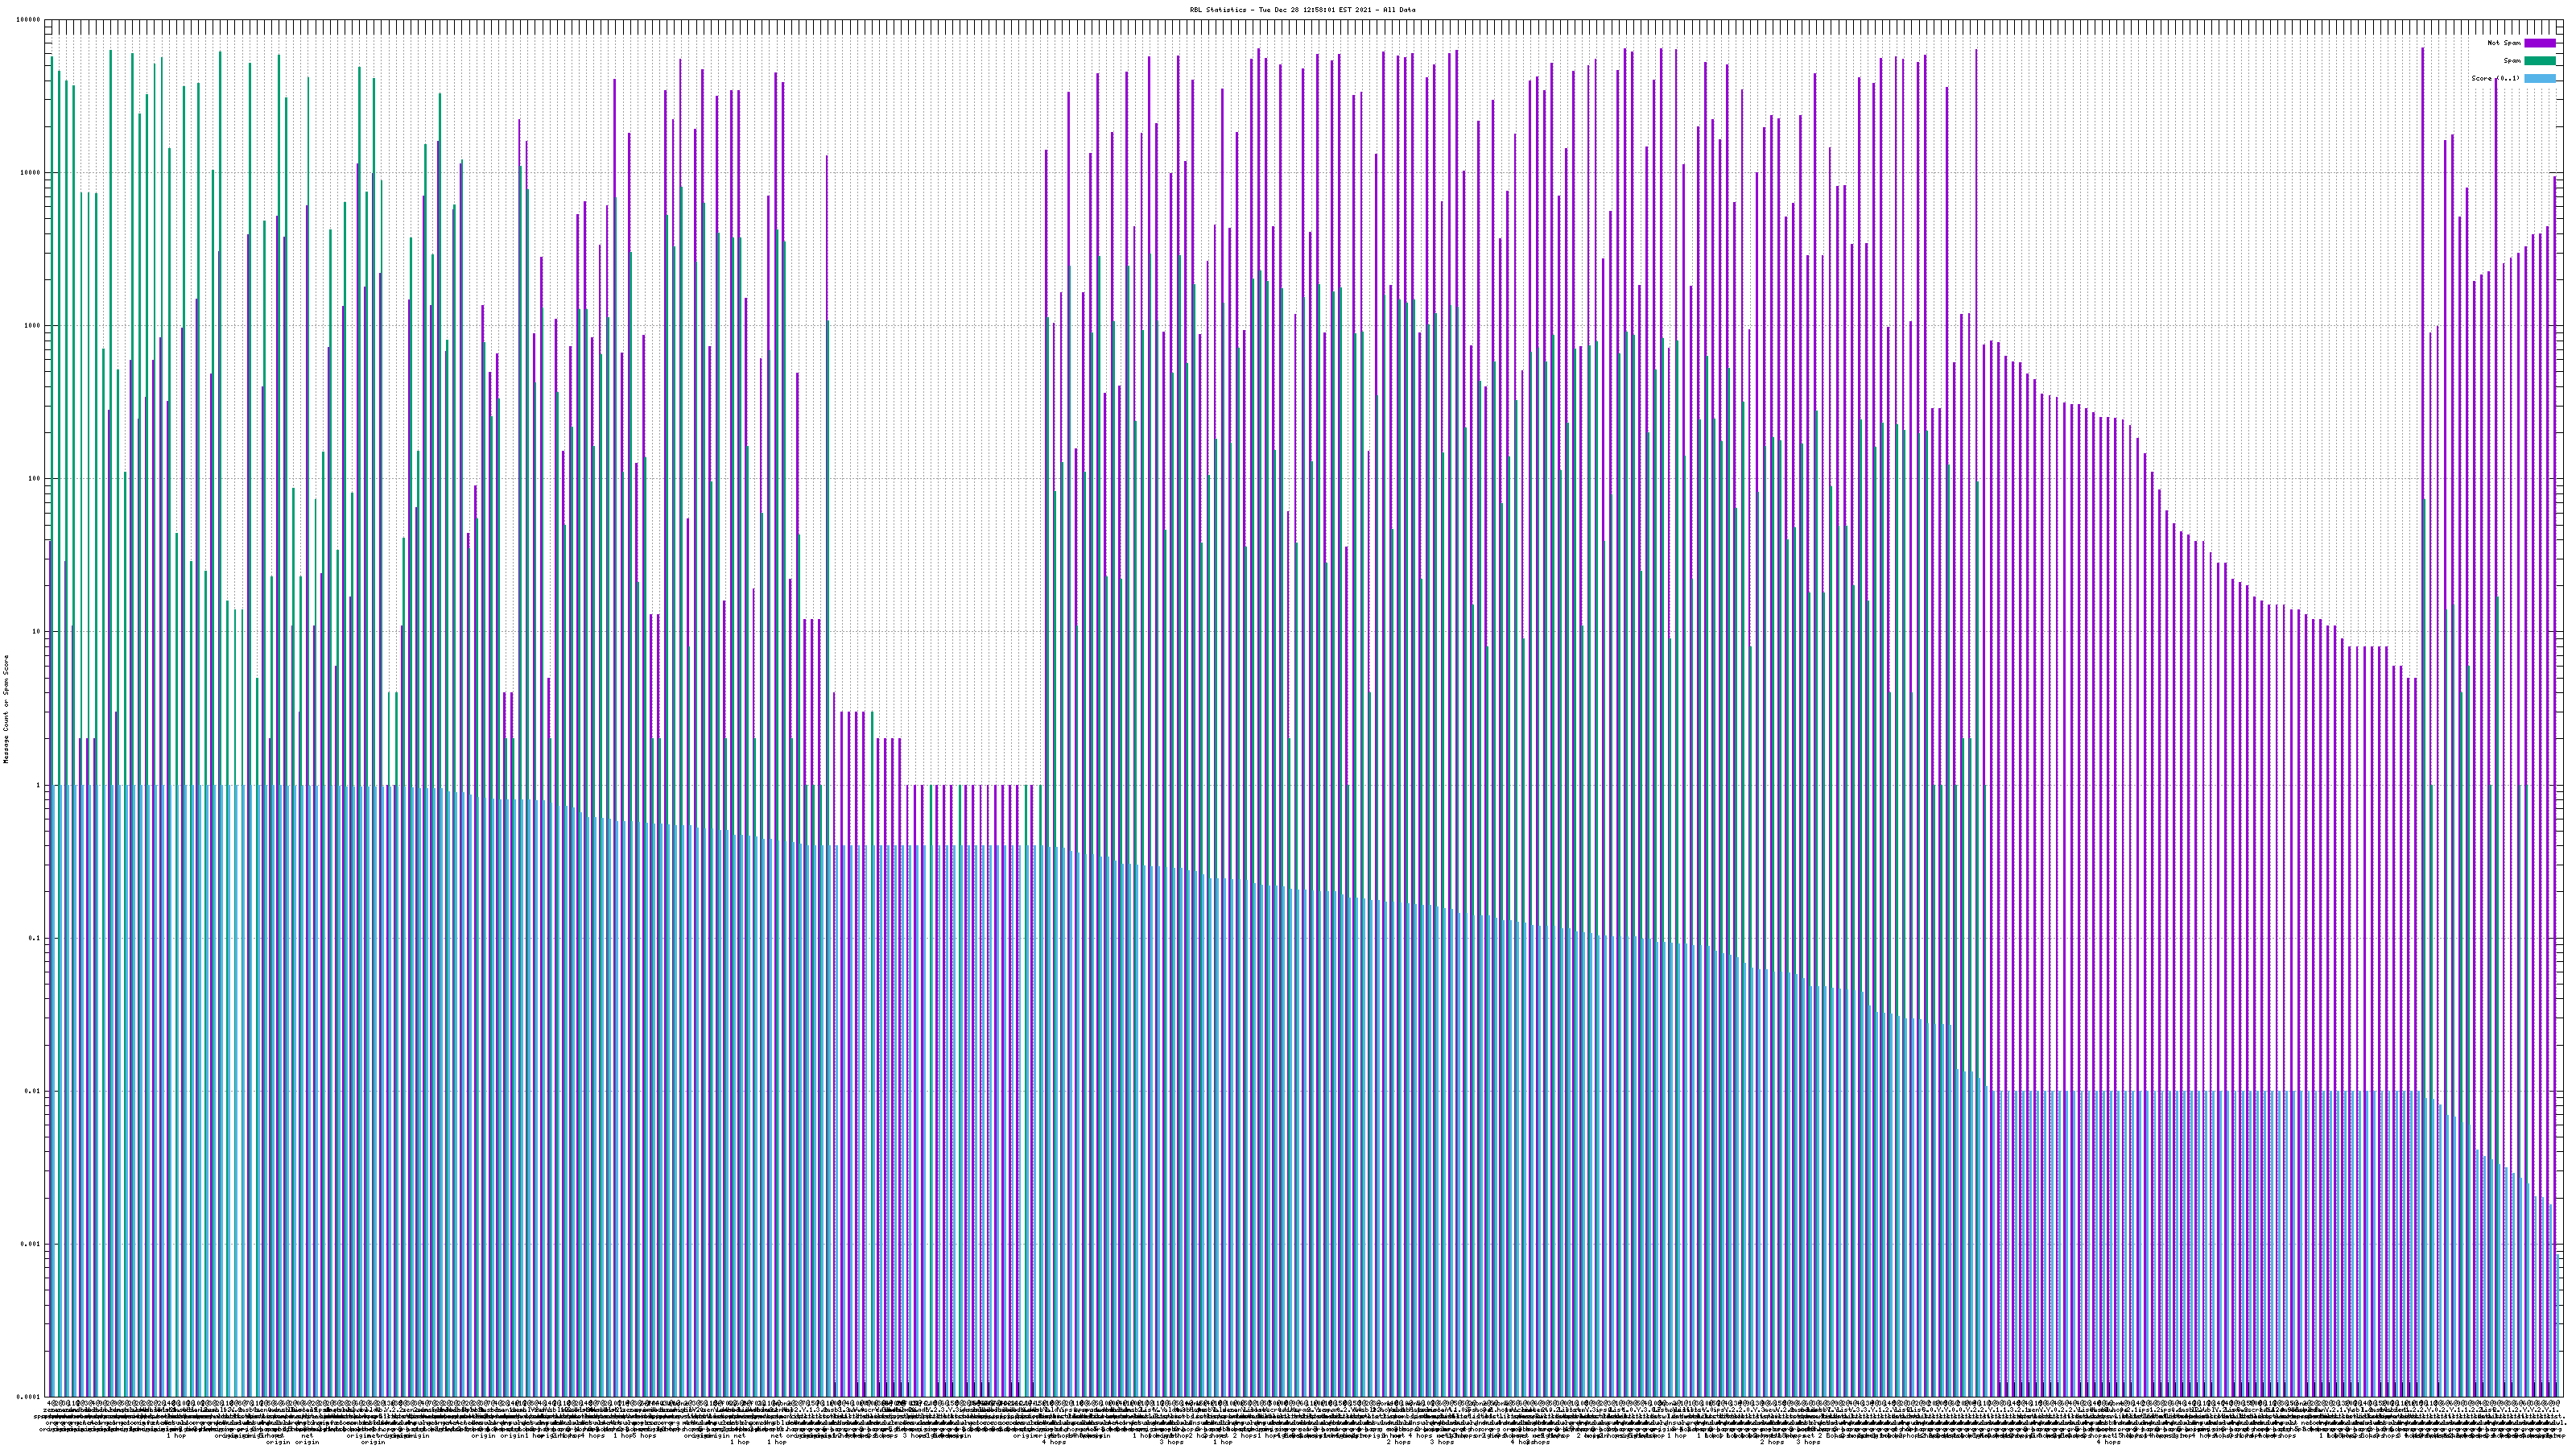Click the 0.001 y-axis tick label
This screenshot has height=1449, width=2576.
(31, 1244)
